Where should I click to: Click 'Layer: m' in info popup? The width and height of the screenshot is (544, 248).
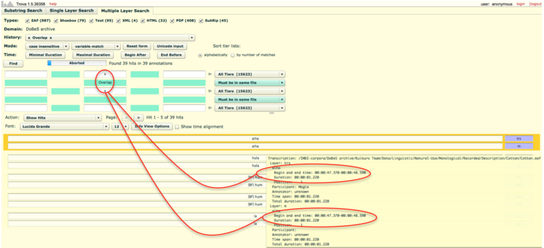(x=278, y=205)
